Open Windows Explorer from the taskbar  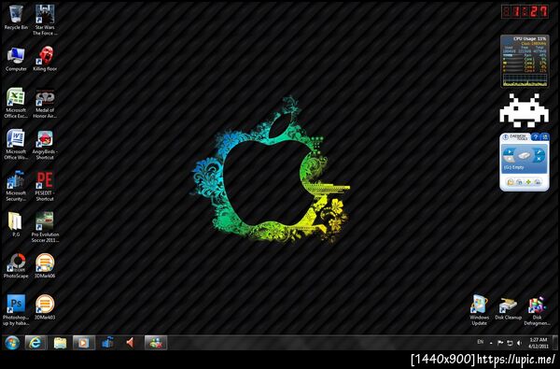[60, 343]
